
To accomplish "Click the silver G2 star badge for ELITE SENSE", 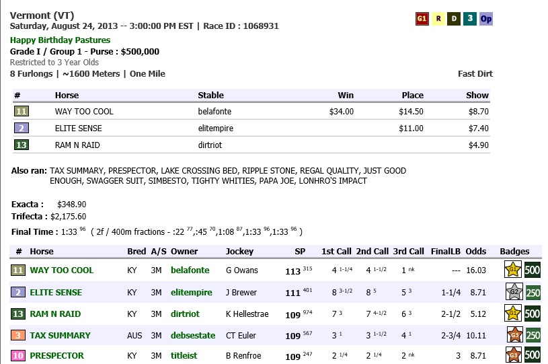I will (x=513, y=292).
